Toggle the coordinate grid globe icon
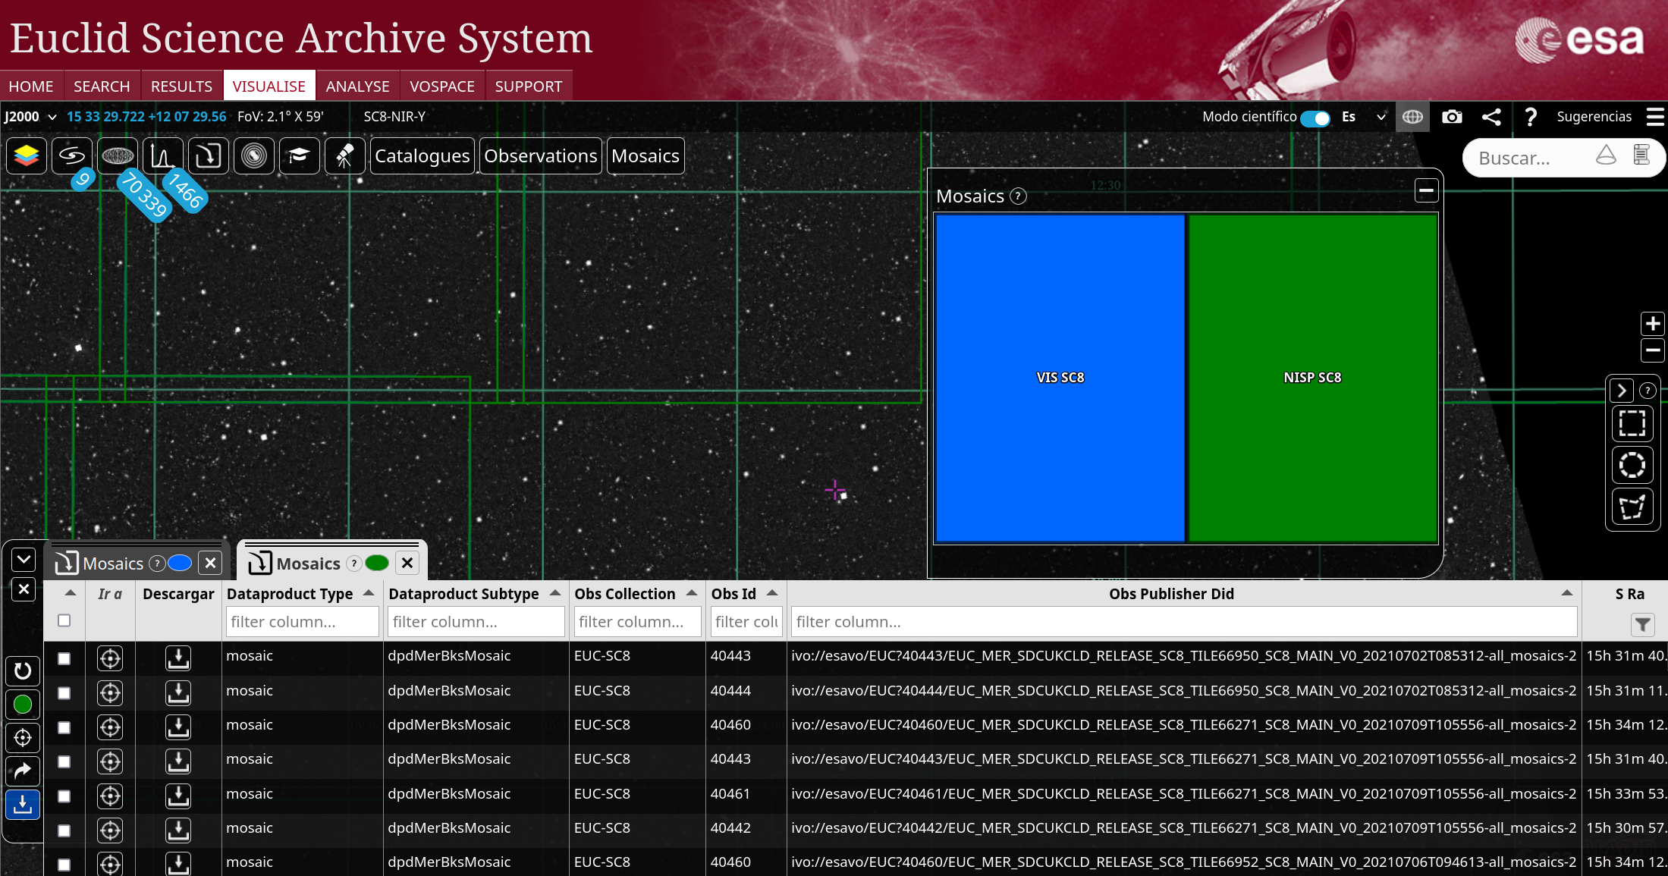Image resolution: width=1668 pixels, height=876 pixels. coord(1412,117)
